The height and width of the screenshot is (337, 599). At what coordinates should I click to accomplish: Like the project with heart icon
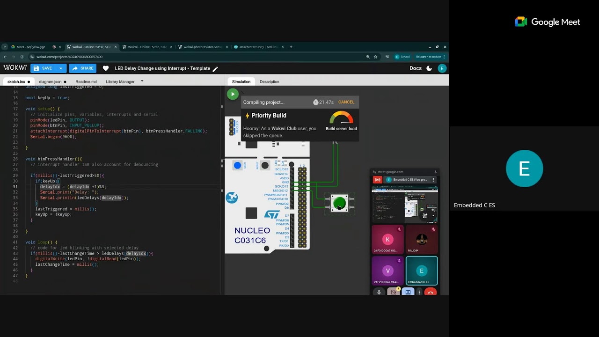point(106,68)
